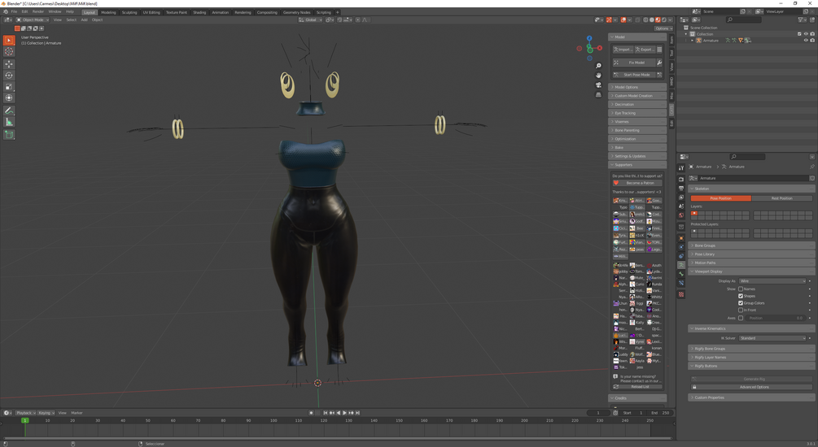Uncheck the Shapes checkbox
This screenshot has height=447, width=818.
[740, 296]
